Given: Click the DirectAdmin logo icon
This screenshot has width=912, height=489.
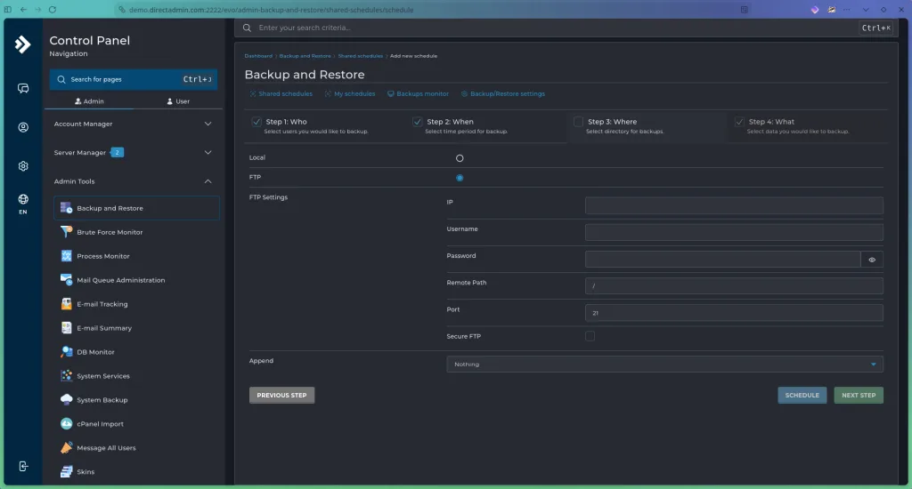Looking at the screenshot, I should click(22, 44).
